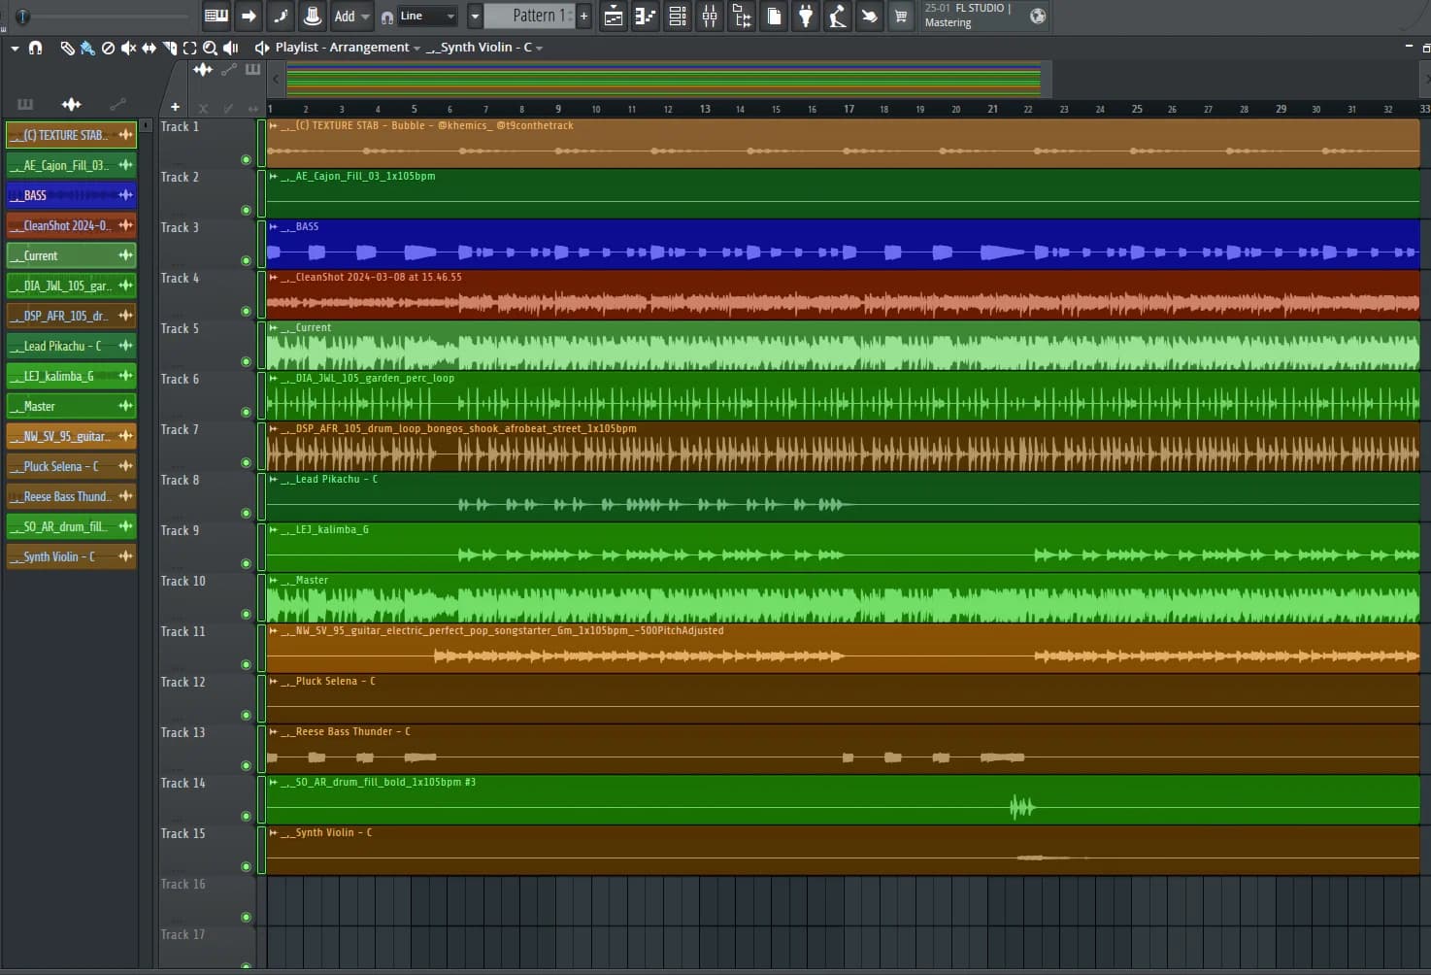Open the shopping cart content store icon

901,17
